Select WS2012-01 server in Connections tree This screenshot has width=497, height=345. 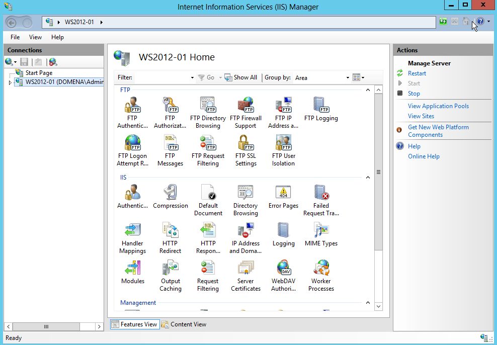tap(64, 82)
